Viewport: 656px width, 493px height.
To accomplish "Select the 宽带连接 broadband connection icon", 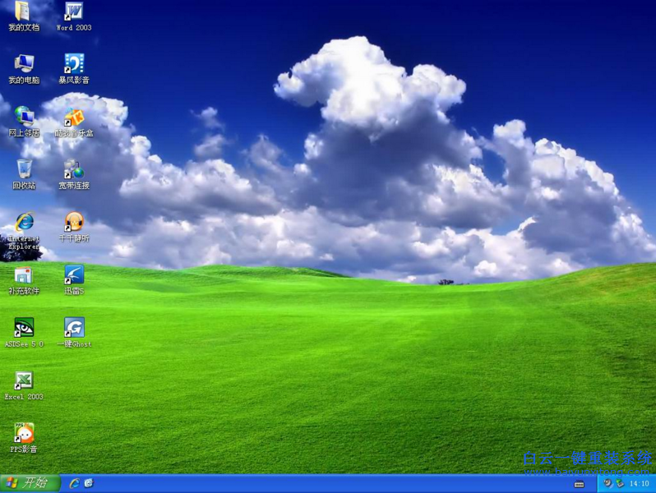I will click(74, 170).
